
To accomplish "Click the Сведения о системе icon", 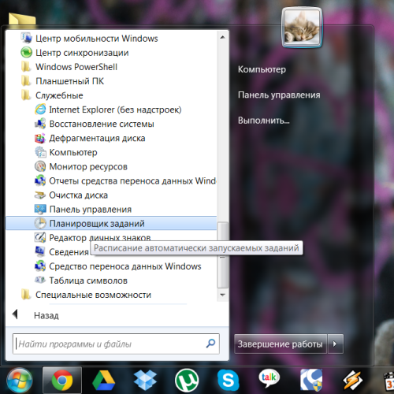I will (x=40, y=251).
